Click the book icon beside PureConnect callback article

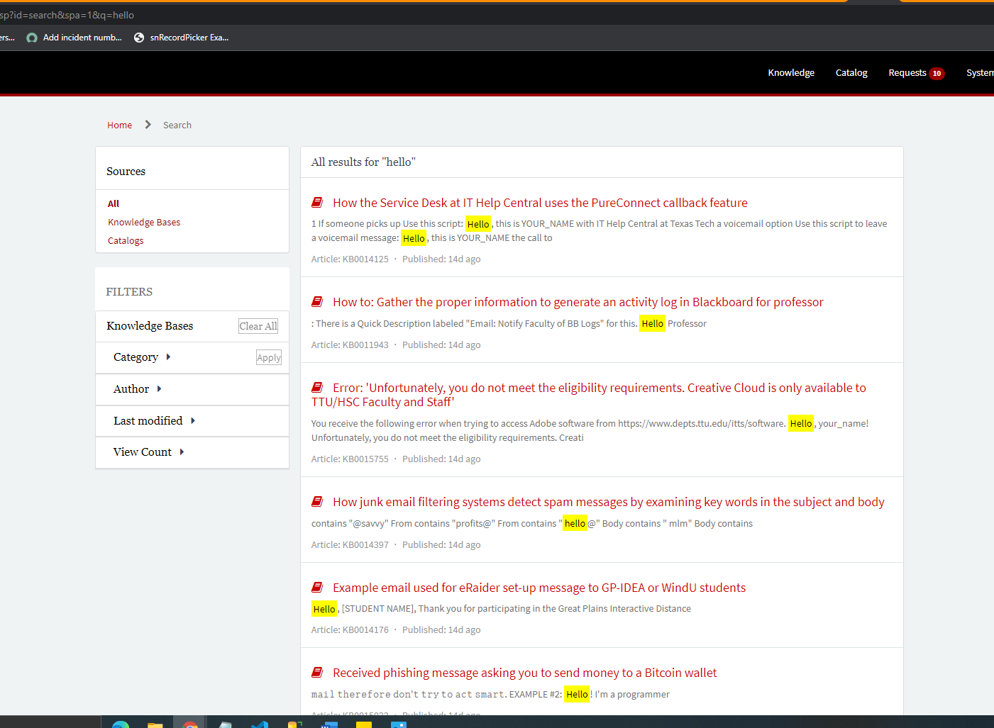coord(317,203)
